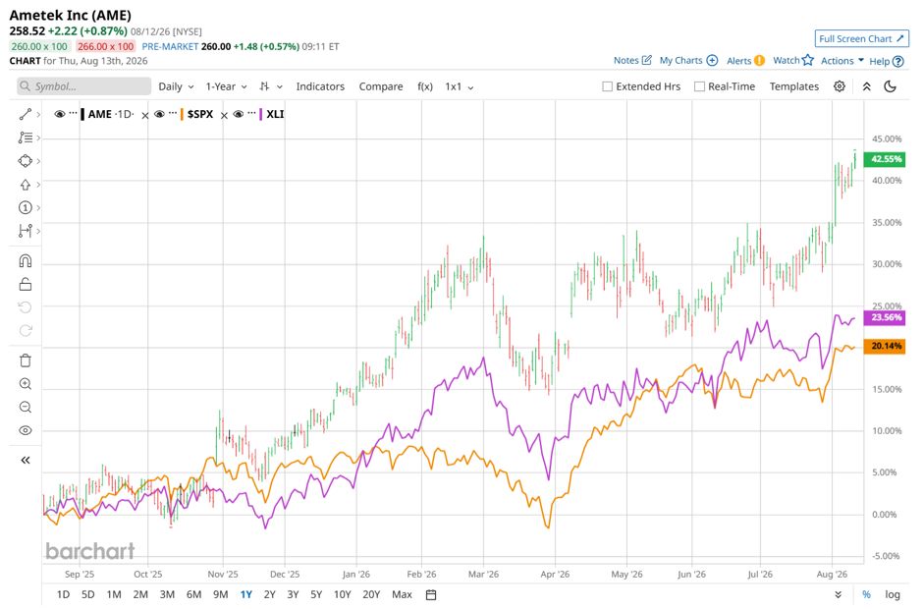Select the 20Y range tab
The image size is (923, 609).
[x=371, y=595]
